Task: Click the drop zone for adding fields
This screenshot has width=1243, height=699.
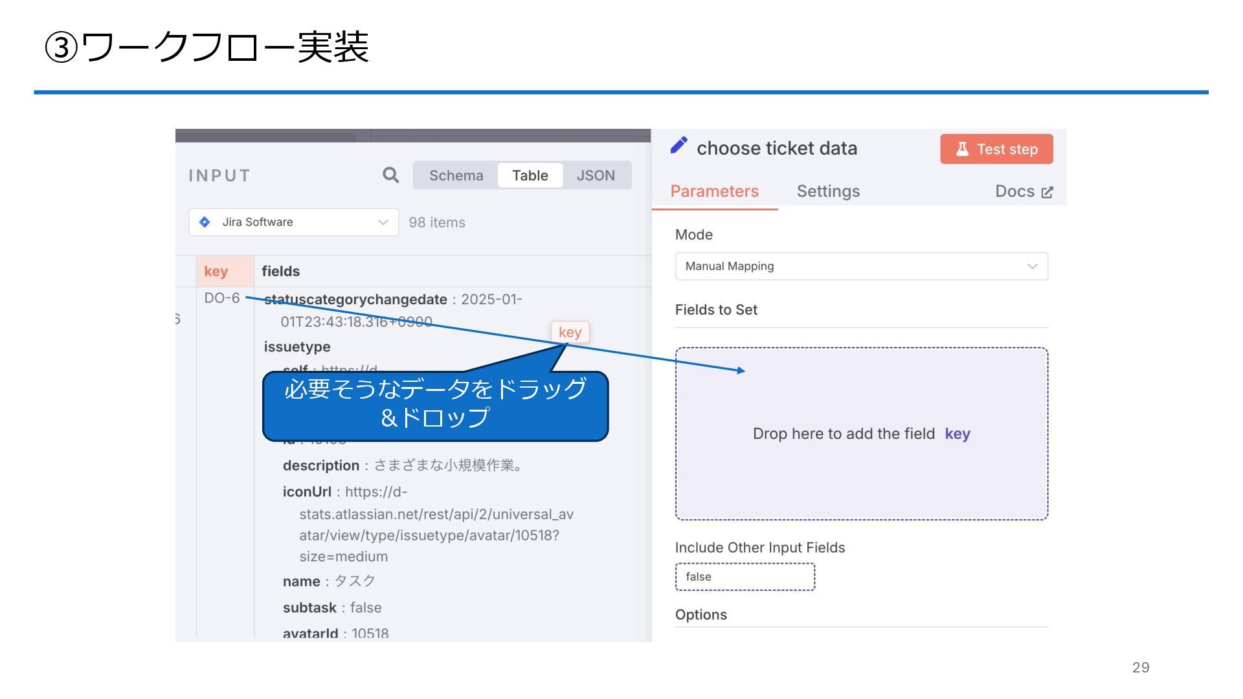Action: click(x=861, y=434)
